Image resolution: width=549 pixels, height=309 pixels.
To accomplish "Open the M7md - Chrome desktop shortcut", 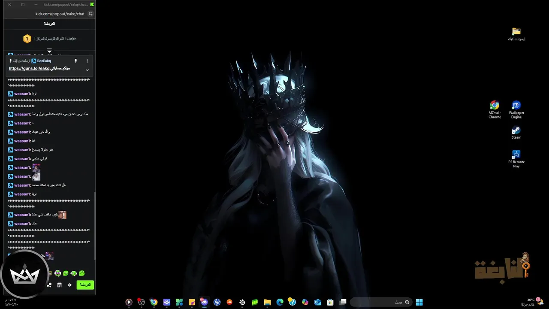I will coord(495,110).
